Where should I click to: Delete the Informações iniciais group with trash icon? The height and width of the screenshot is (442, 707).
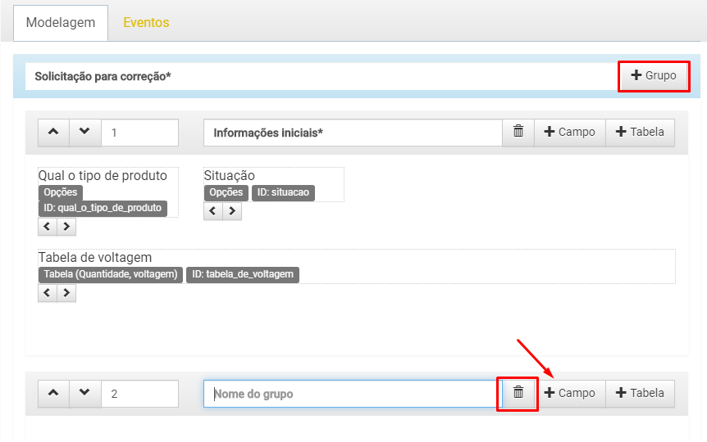pyautogui.click(x=518, y=133)
